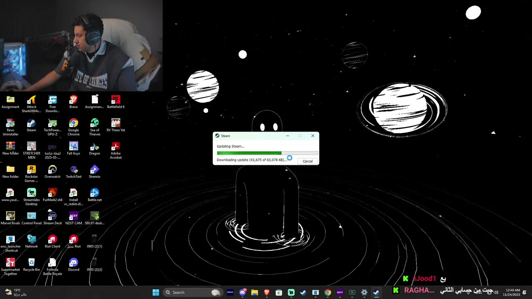Open Chrome from the taskbar

[328, 292]
